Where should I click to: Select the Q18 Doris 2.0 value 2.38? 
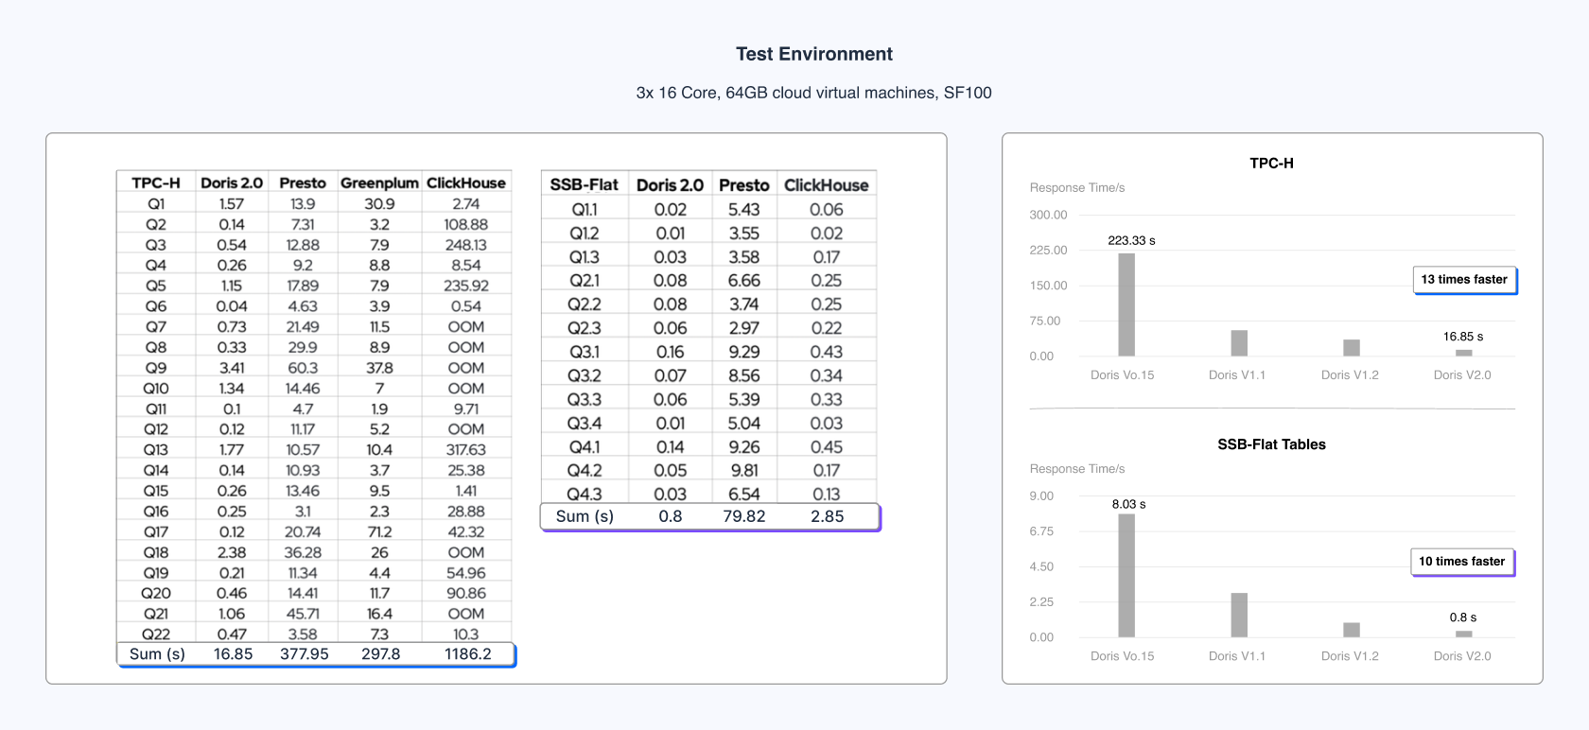(232, 552)
